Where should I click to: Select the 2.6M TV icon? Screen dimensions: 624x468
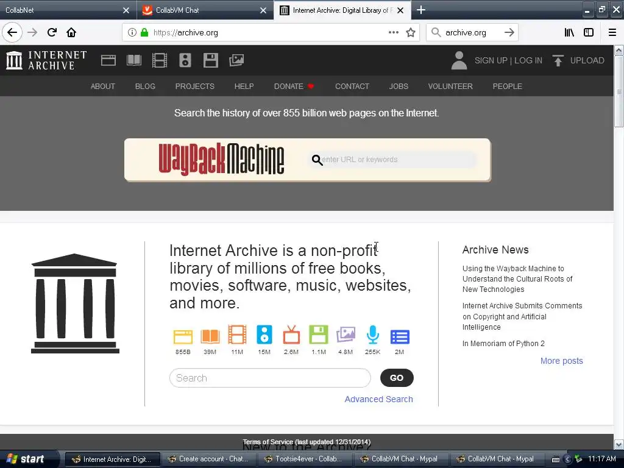[291, 335]
